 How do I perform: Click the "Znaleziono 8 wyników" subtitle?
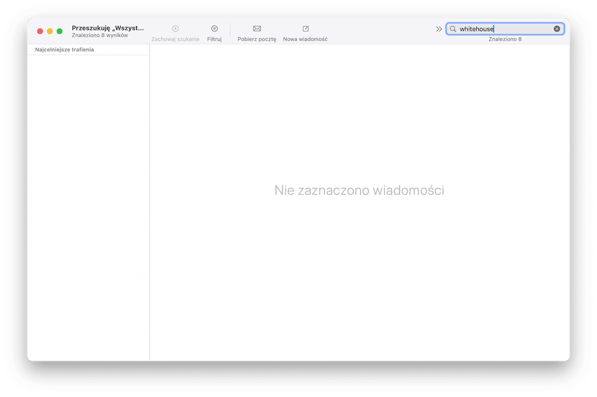tap(100, 35)
